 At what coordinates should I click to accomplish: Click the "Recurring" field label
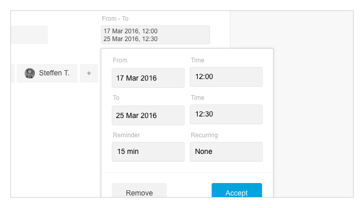pyautogui.click(x=204, y=135)
